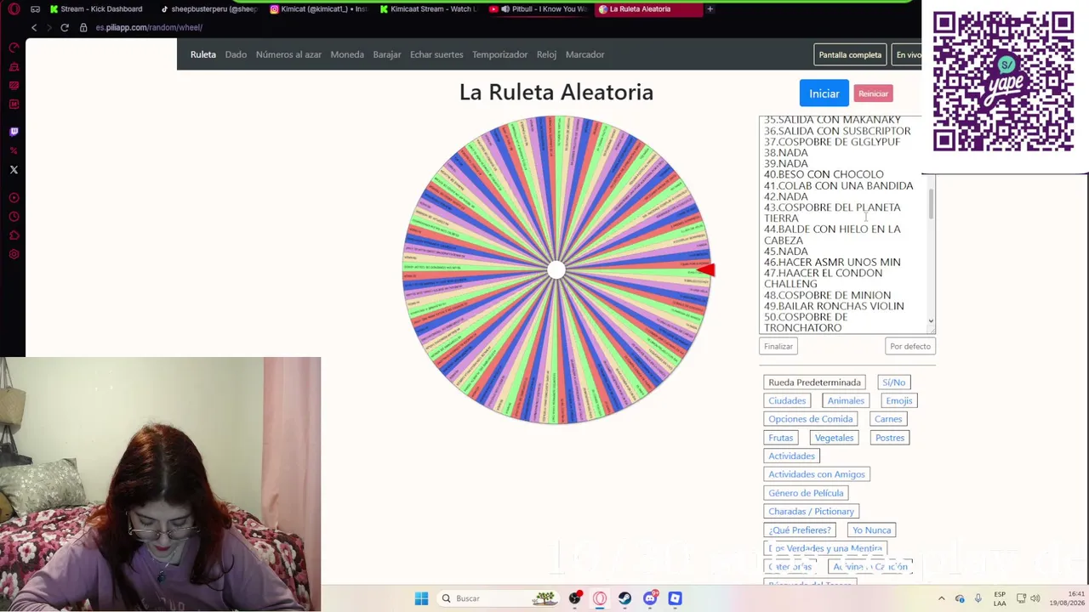
Task: Select the Sí/No preset
Action: (x=893, y=382)
